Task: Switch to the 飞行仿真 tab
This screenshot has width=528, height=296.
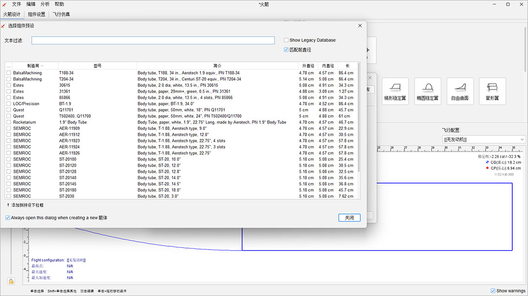Action: coord(61,14)
